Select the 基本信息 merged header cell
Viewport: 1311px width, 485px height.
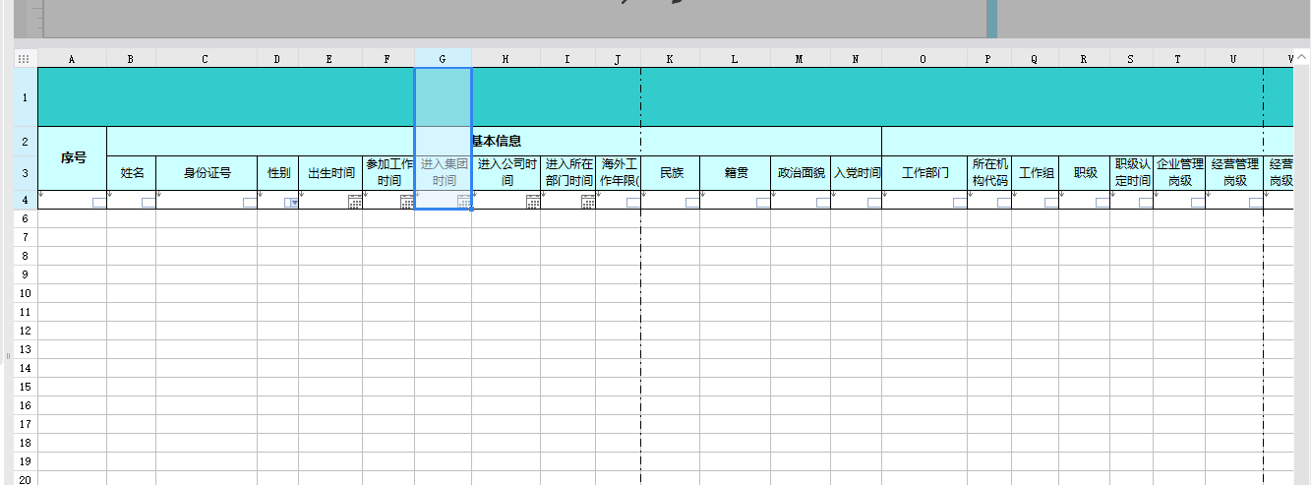(x=494, y=141)
